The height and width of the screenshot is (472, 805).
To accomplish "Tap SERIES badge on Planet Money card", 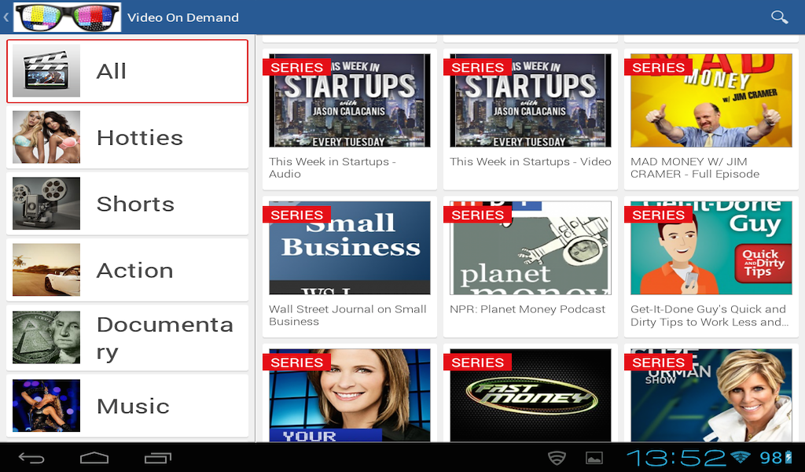I will (477, 215).
